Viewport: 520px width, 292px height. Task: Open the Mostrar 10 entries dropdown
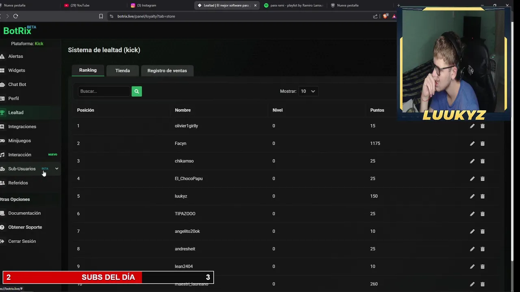(308, 91)
